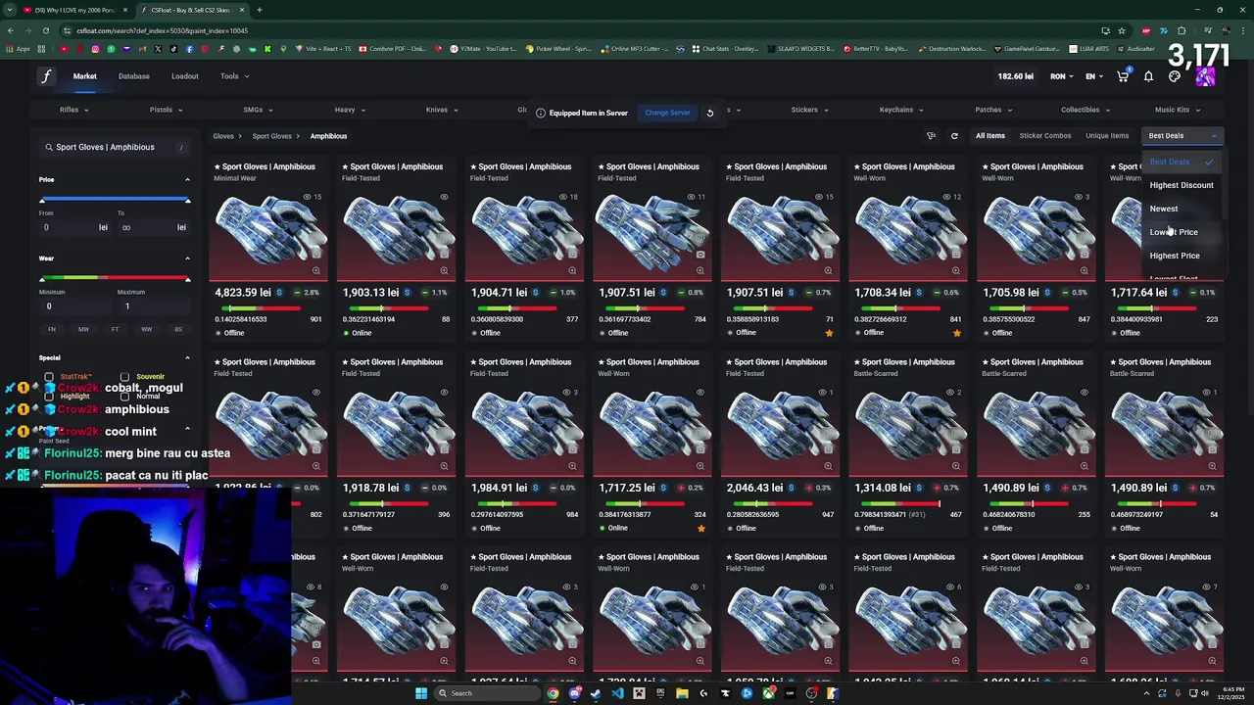
Task: Select the Unique Items tab
Action: [1107, 136]
